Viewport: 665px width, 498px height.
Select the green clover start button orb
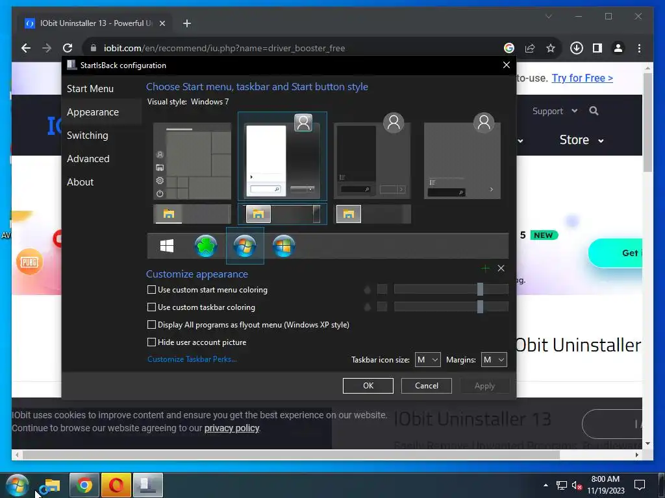[x=206, y=246]
